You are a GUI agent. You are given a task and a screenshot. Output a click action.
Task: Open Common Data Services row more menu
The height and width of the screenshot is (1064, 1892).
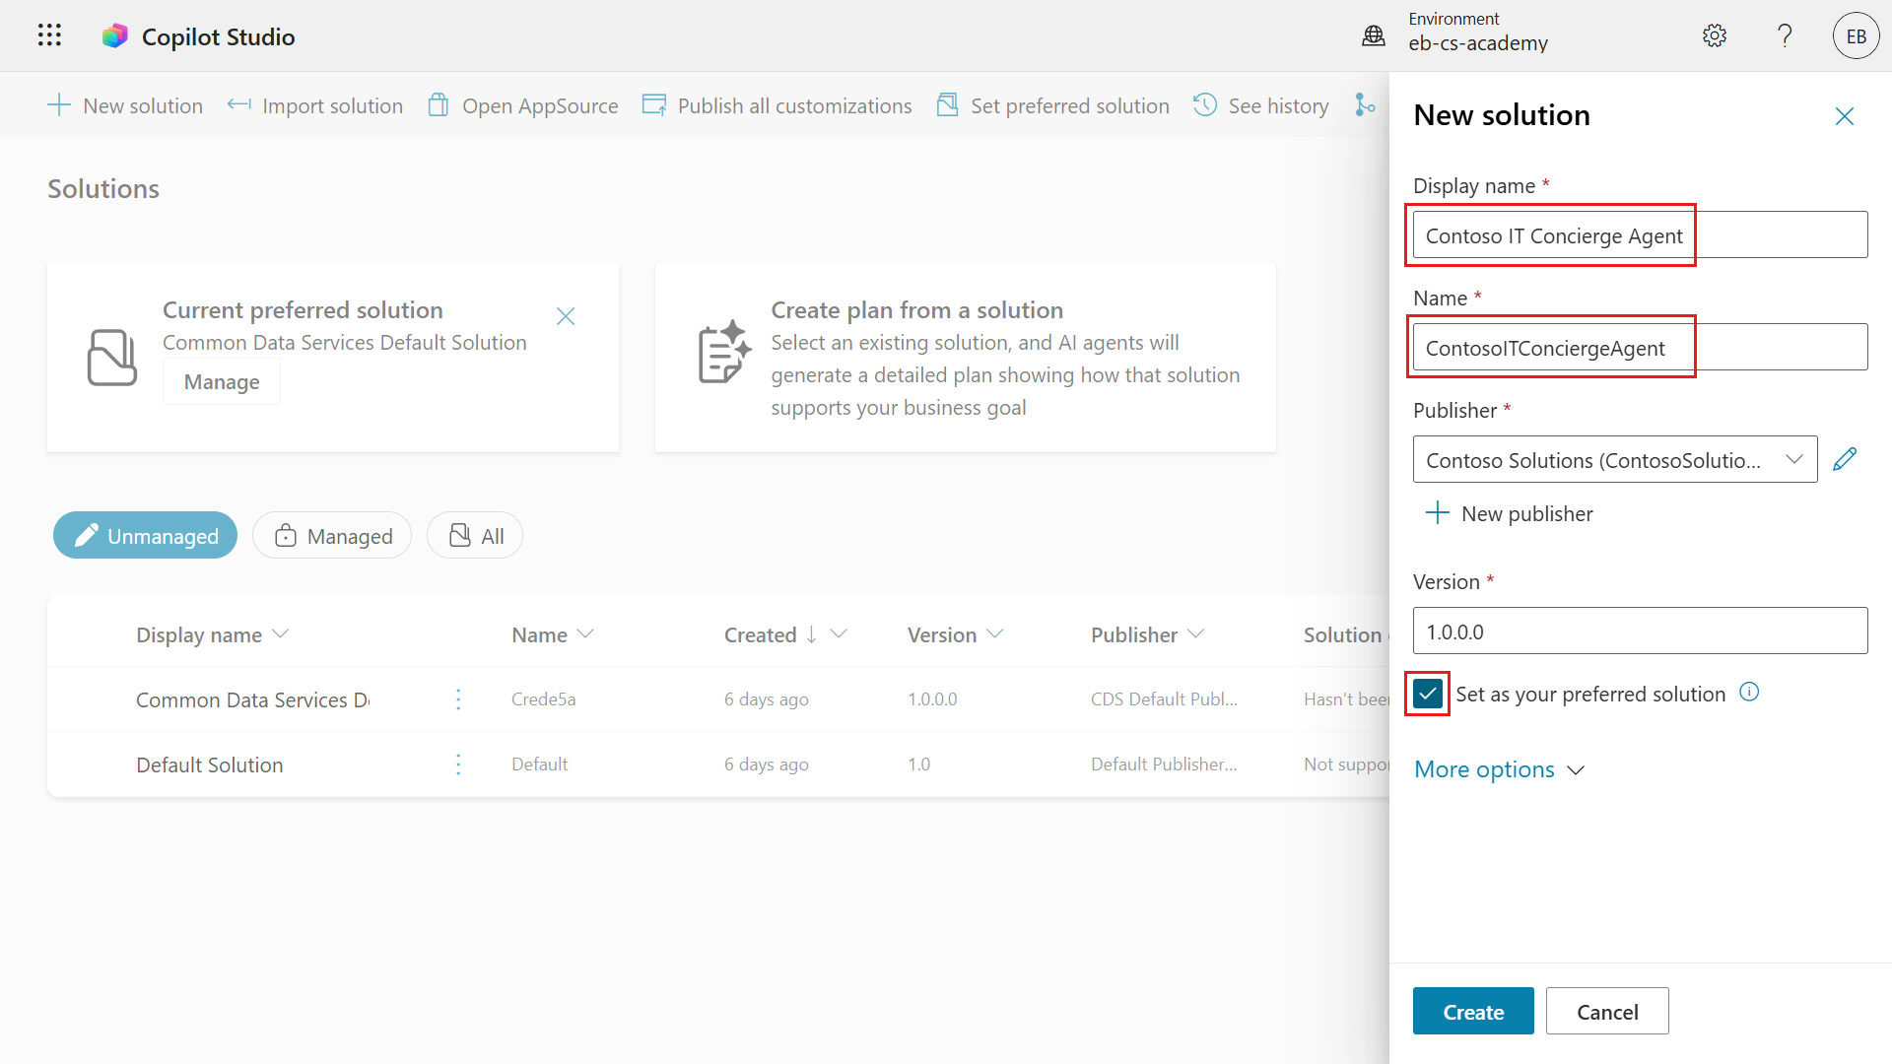click(458, 699)
